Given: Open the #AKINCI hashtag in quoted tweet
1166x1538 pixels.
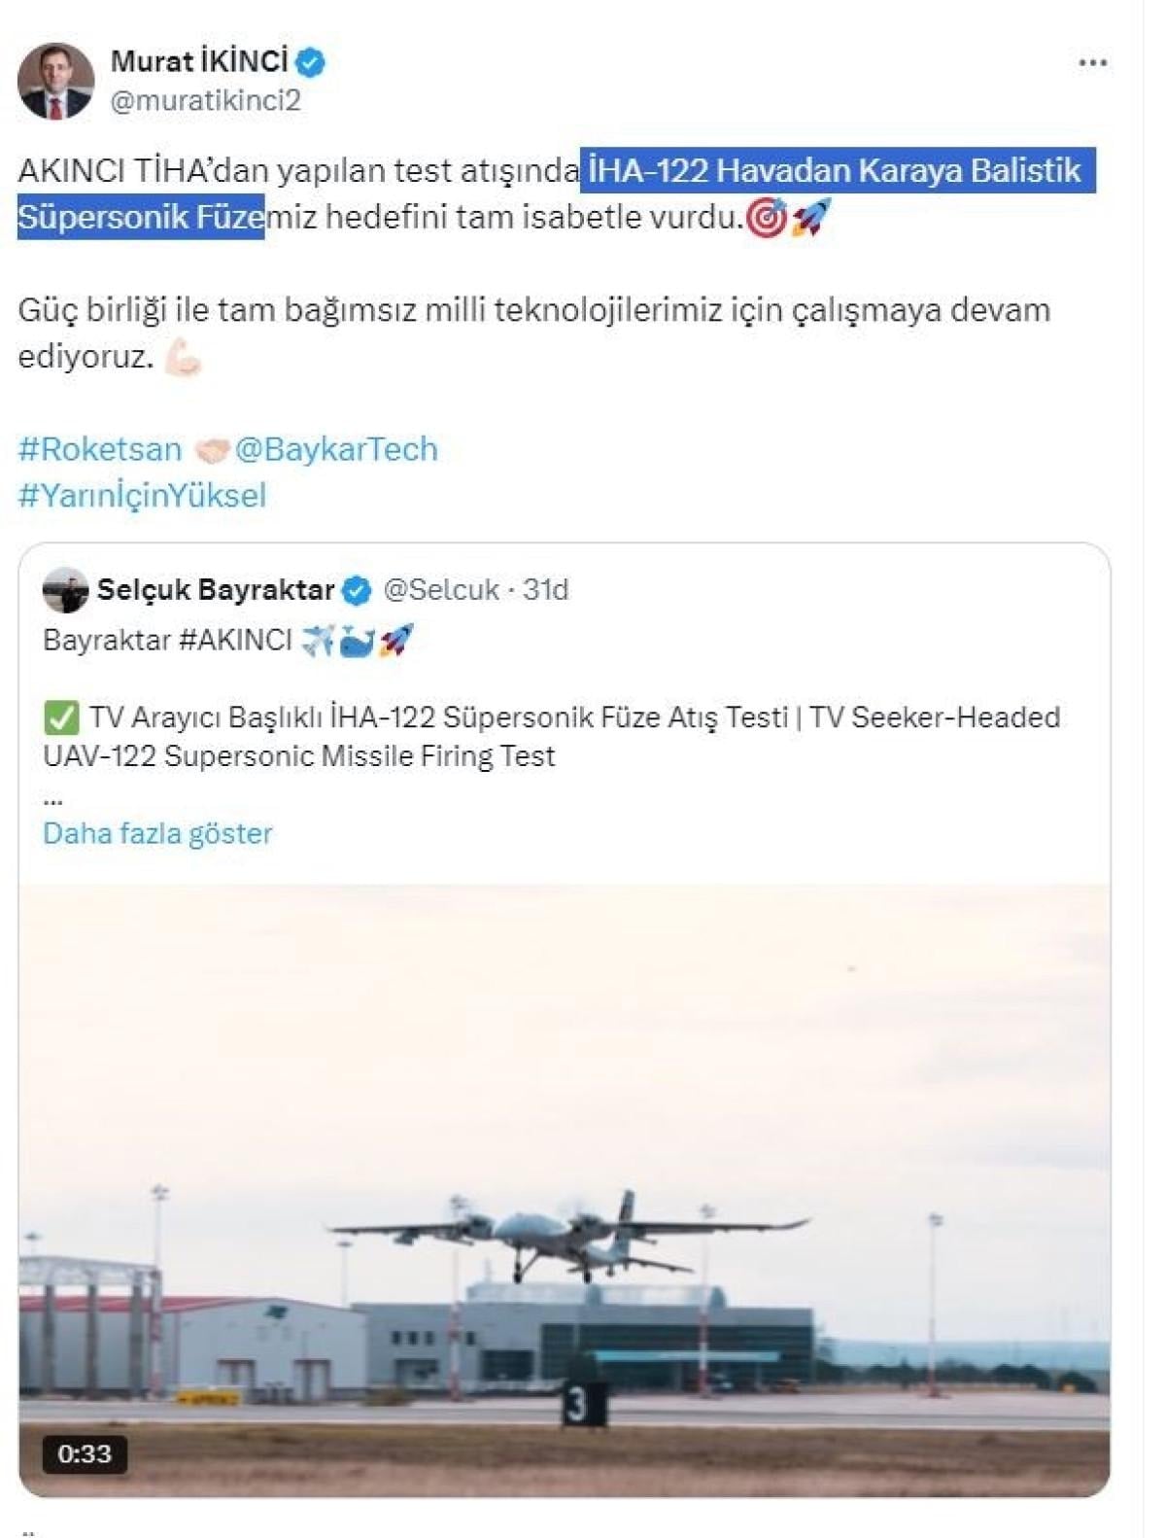Looking at the screenshot, I should 235,641.
